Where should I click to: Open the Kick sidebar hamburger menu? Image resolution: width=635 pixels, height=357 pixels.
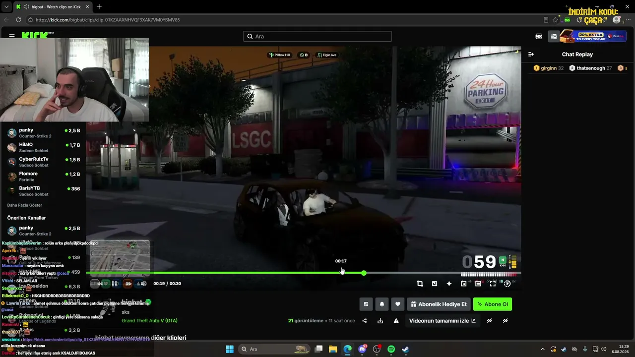(11, 36)
